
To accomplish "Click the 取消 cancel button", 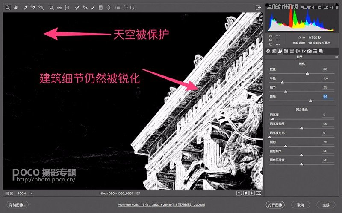I will (301, 205).
